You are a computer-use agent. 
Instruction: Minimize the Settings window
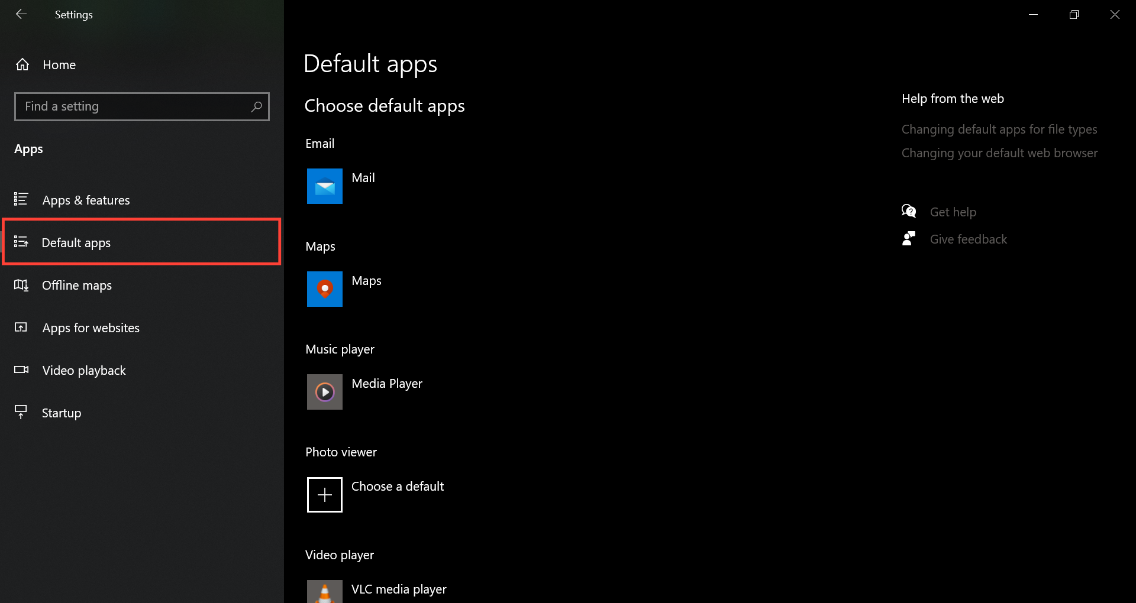(x=1034, y=14)
